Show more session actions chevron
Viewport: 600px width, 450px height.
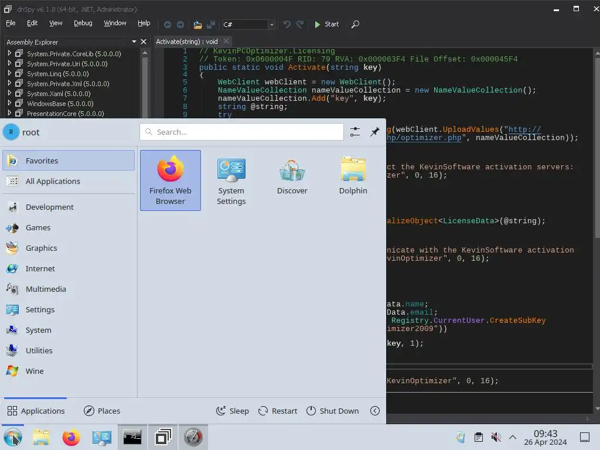coord(375,411)
